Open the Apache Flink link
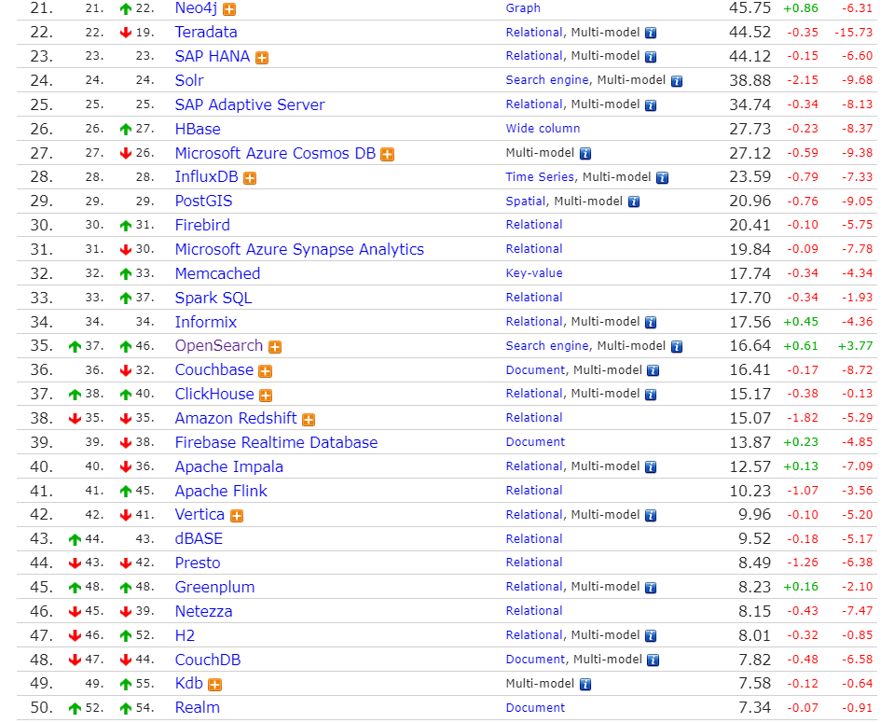 (221, 492)
